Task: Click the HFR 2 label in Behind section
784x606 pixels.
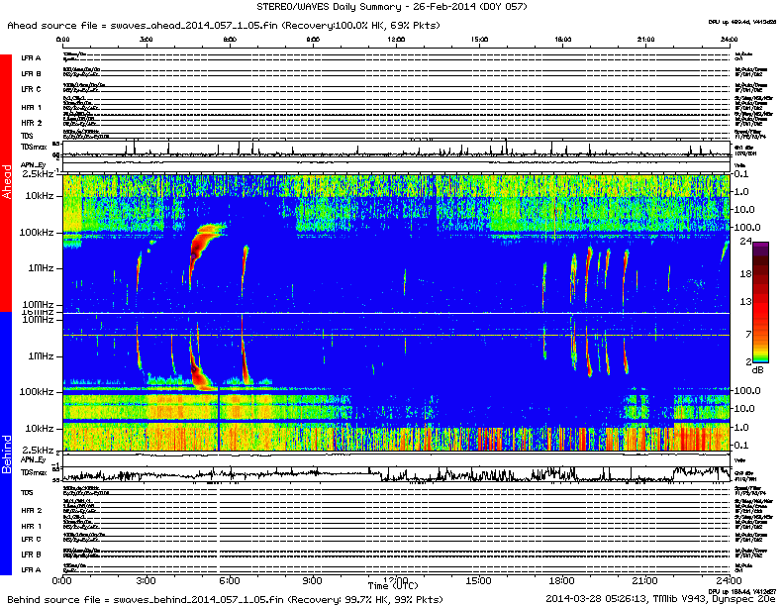Action: point(31,511)
